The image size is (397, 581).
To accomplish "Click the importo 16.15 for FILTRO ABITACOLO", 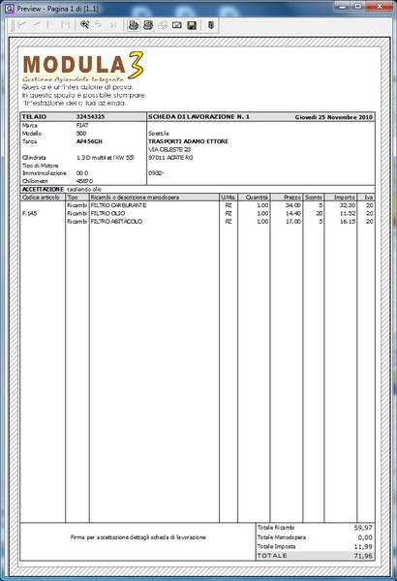I will click(348, 222).
